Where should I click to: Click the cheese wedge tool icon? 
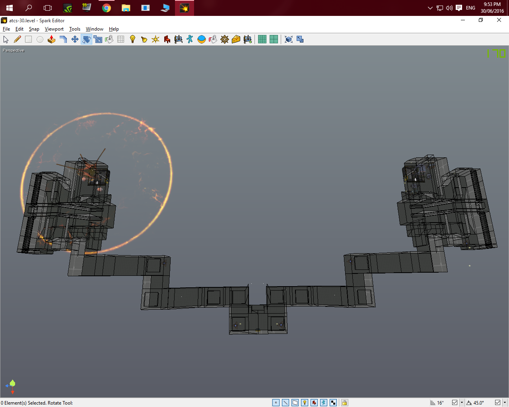(236, 39)
